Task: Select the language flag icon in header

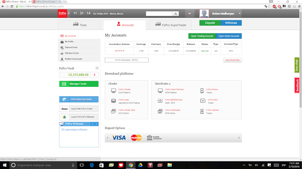Action: pos(190,14)
